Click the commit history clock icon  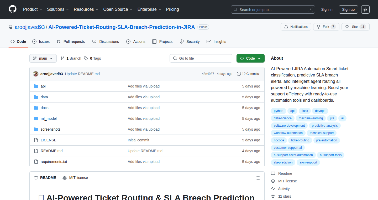pyautogui.click(x=239, y=74)
